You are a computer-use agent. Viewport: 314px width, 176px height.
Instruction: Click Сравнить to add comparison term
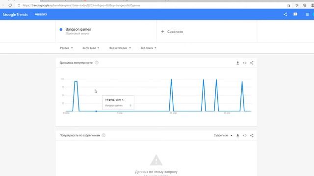click(175, 31)
